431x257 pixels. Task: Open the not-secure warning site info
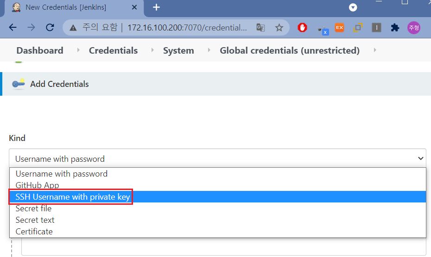coord(73,28)
